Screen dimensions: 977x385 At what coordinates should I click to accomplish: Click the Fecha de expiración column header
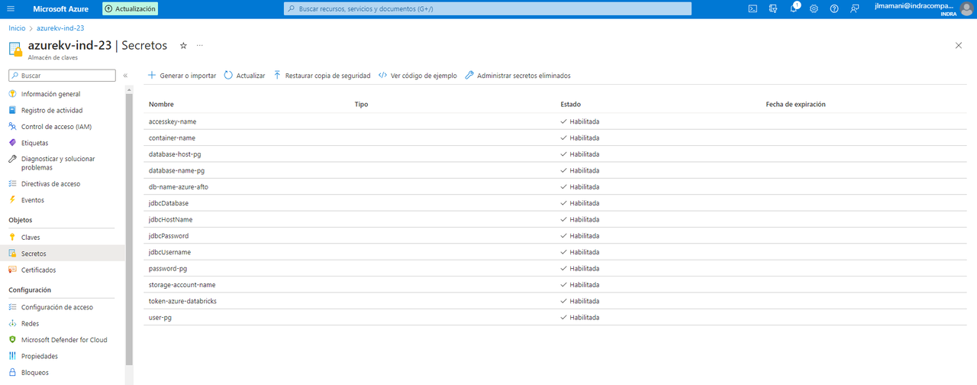[795, 105]
